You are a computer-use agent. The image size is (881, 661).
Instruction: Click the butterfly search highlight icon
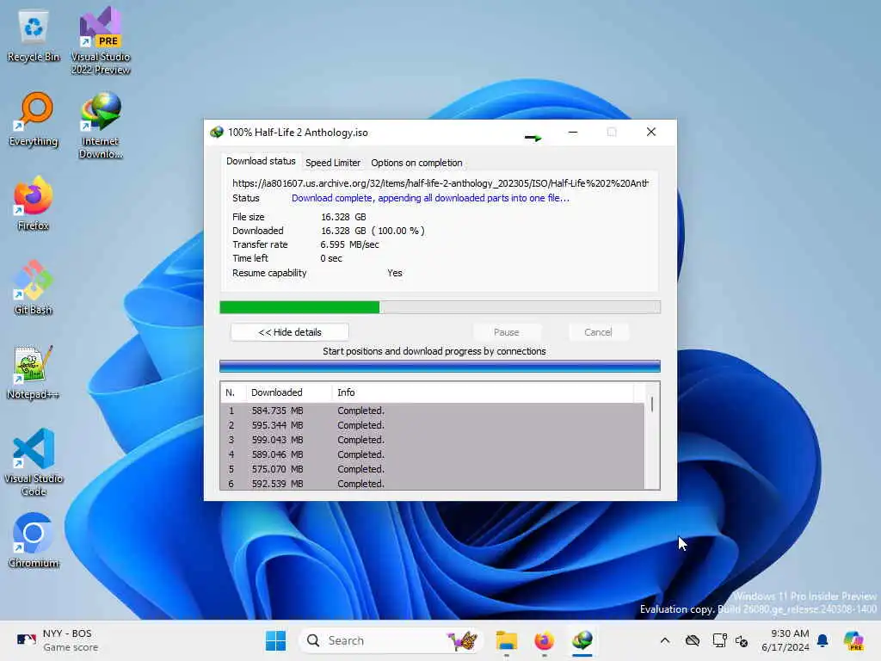point(462,640)
